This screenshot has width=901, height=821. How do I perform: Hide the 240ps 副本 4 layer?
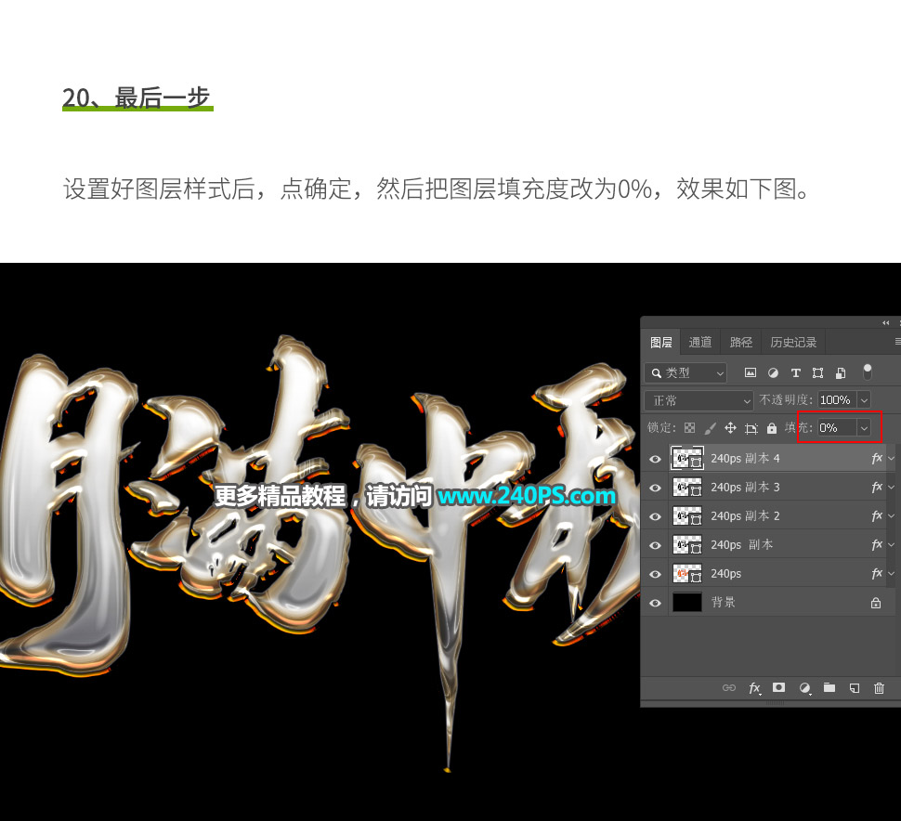[x=655, y=458]
